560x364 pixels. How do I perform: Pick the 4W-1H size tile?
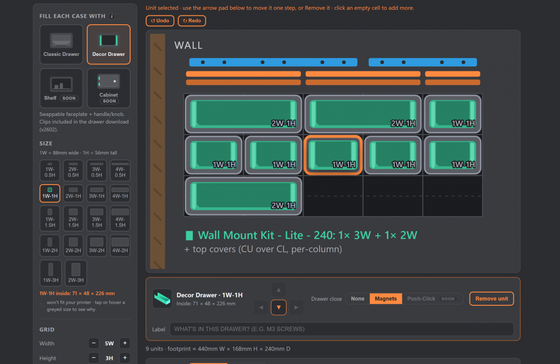pyautogui.click(x=120, y=193)
